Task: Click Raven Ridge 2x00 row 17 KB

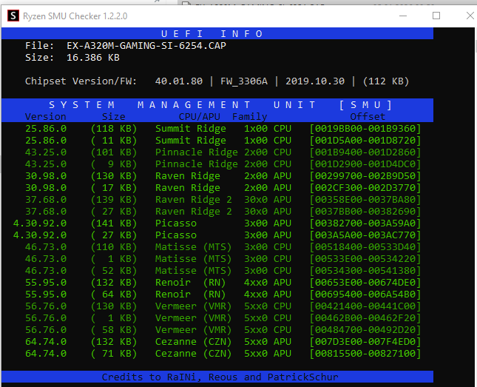Action: point(223,188)
